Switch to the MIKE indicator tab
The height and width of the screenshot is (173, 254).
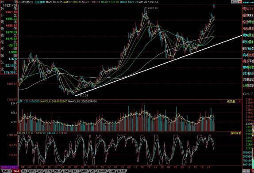85,171
